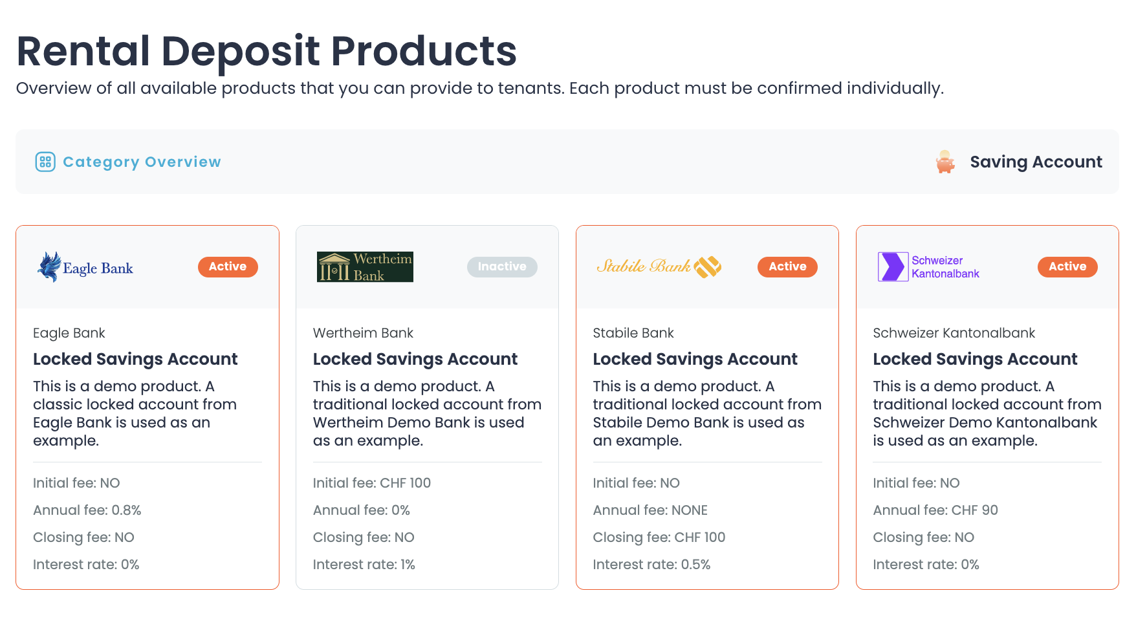This screenshot has width=1136, height=617.
Task: Toggle the Inactive badge on Wertheim Bank card
Action: pos(502,266)
